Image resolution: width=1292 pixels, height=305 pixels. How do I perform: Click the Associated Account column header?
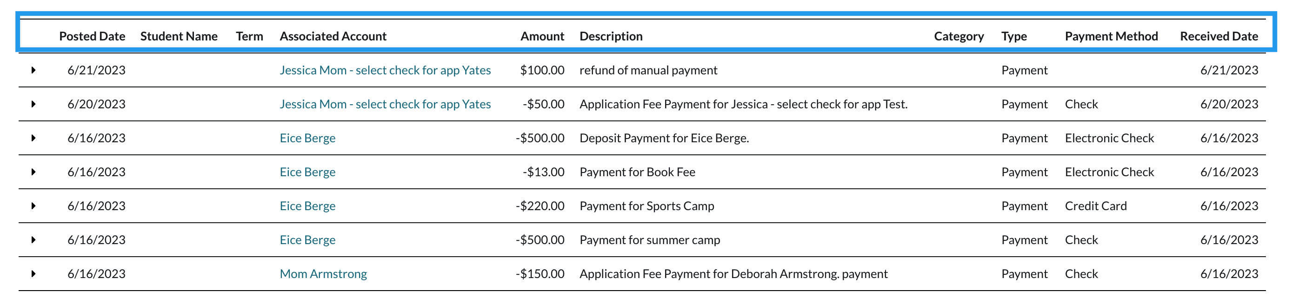click(333, 36)
